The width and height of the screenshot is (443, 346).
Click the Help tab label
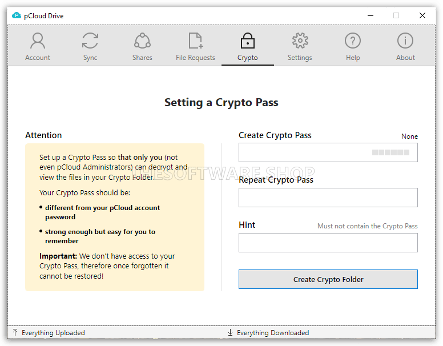(353, 58)
